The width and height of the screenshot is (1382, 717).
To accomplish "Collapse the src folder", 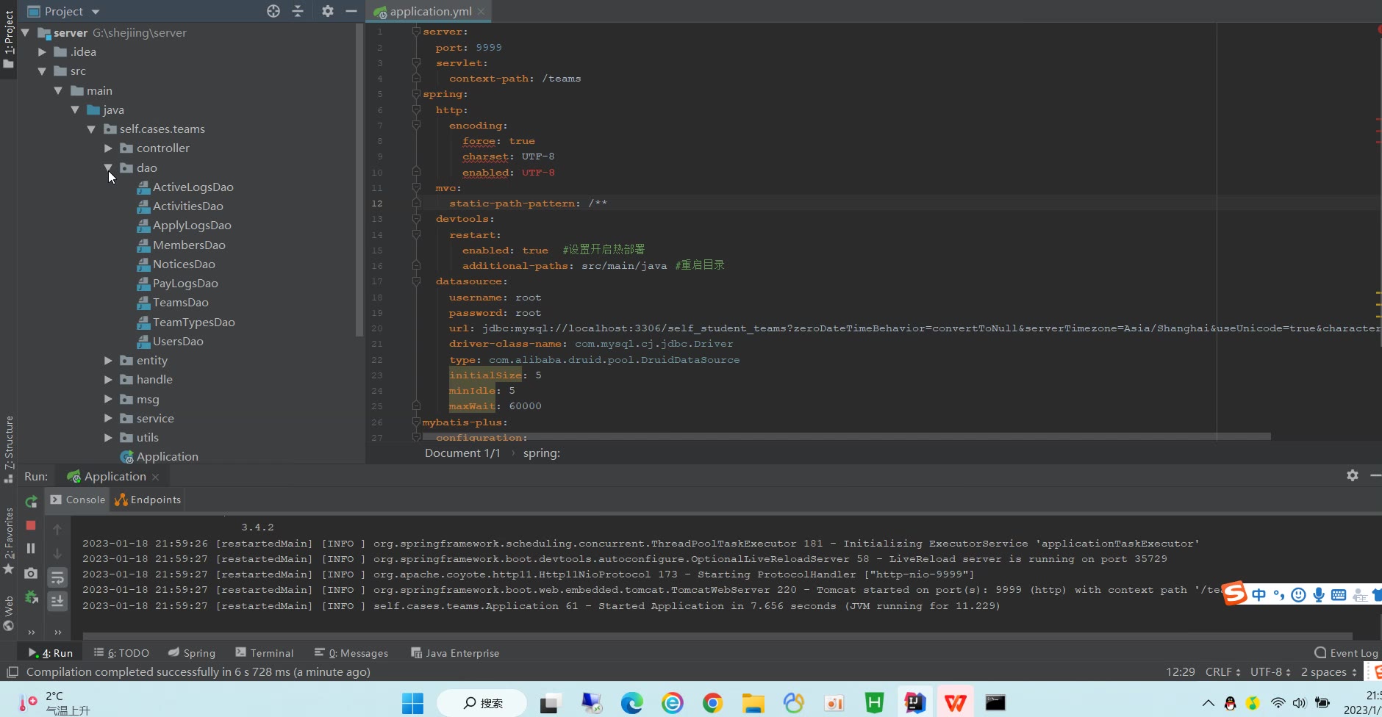I will pyautogui.click(x=42, y=71).
